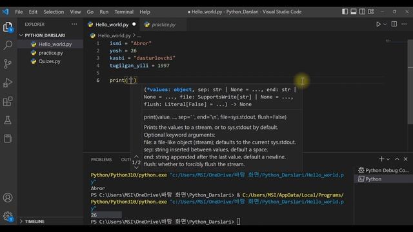
Task: Open the Run and Debug view
Action: click(x=8, y=82)
